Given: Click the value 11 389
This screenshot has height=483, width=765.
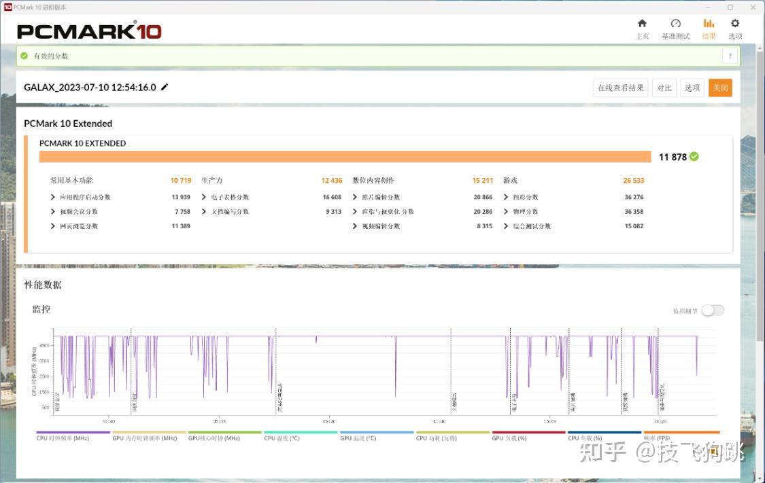Looking at the screenshot, I should (181, 226).
